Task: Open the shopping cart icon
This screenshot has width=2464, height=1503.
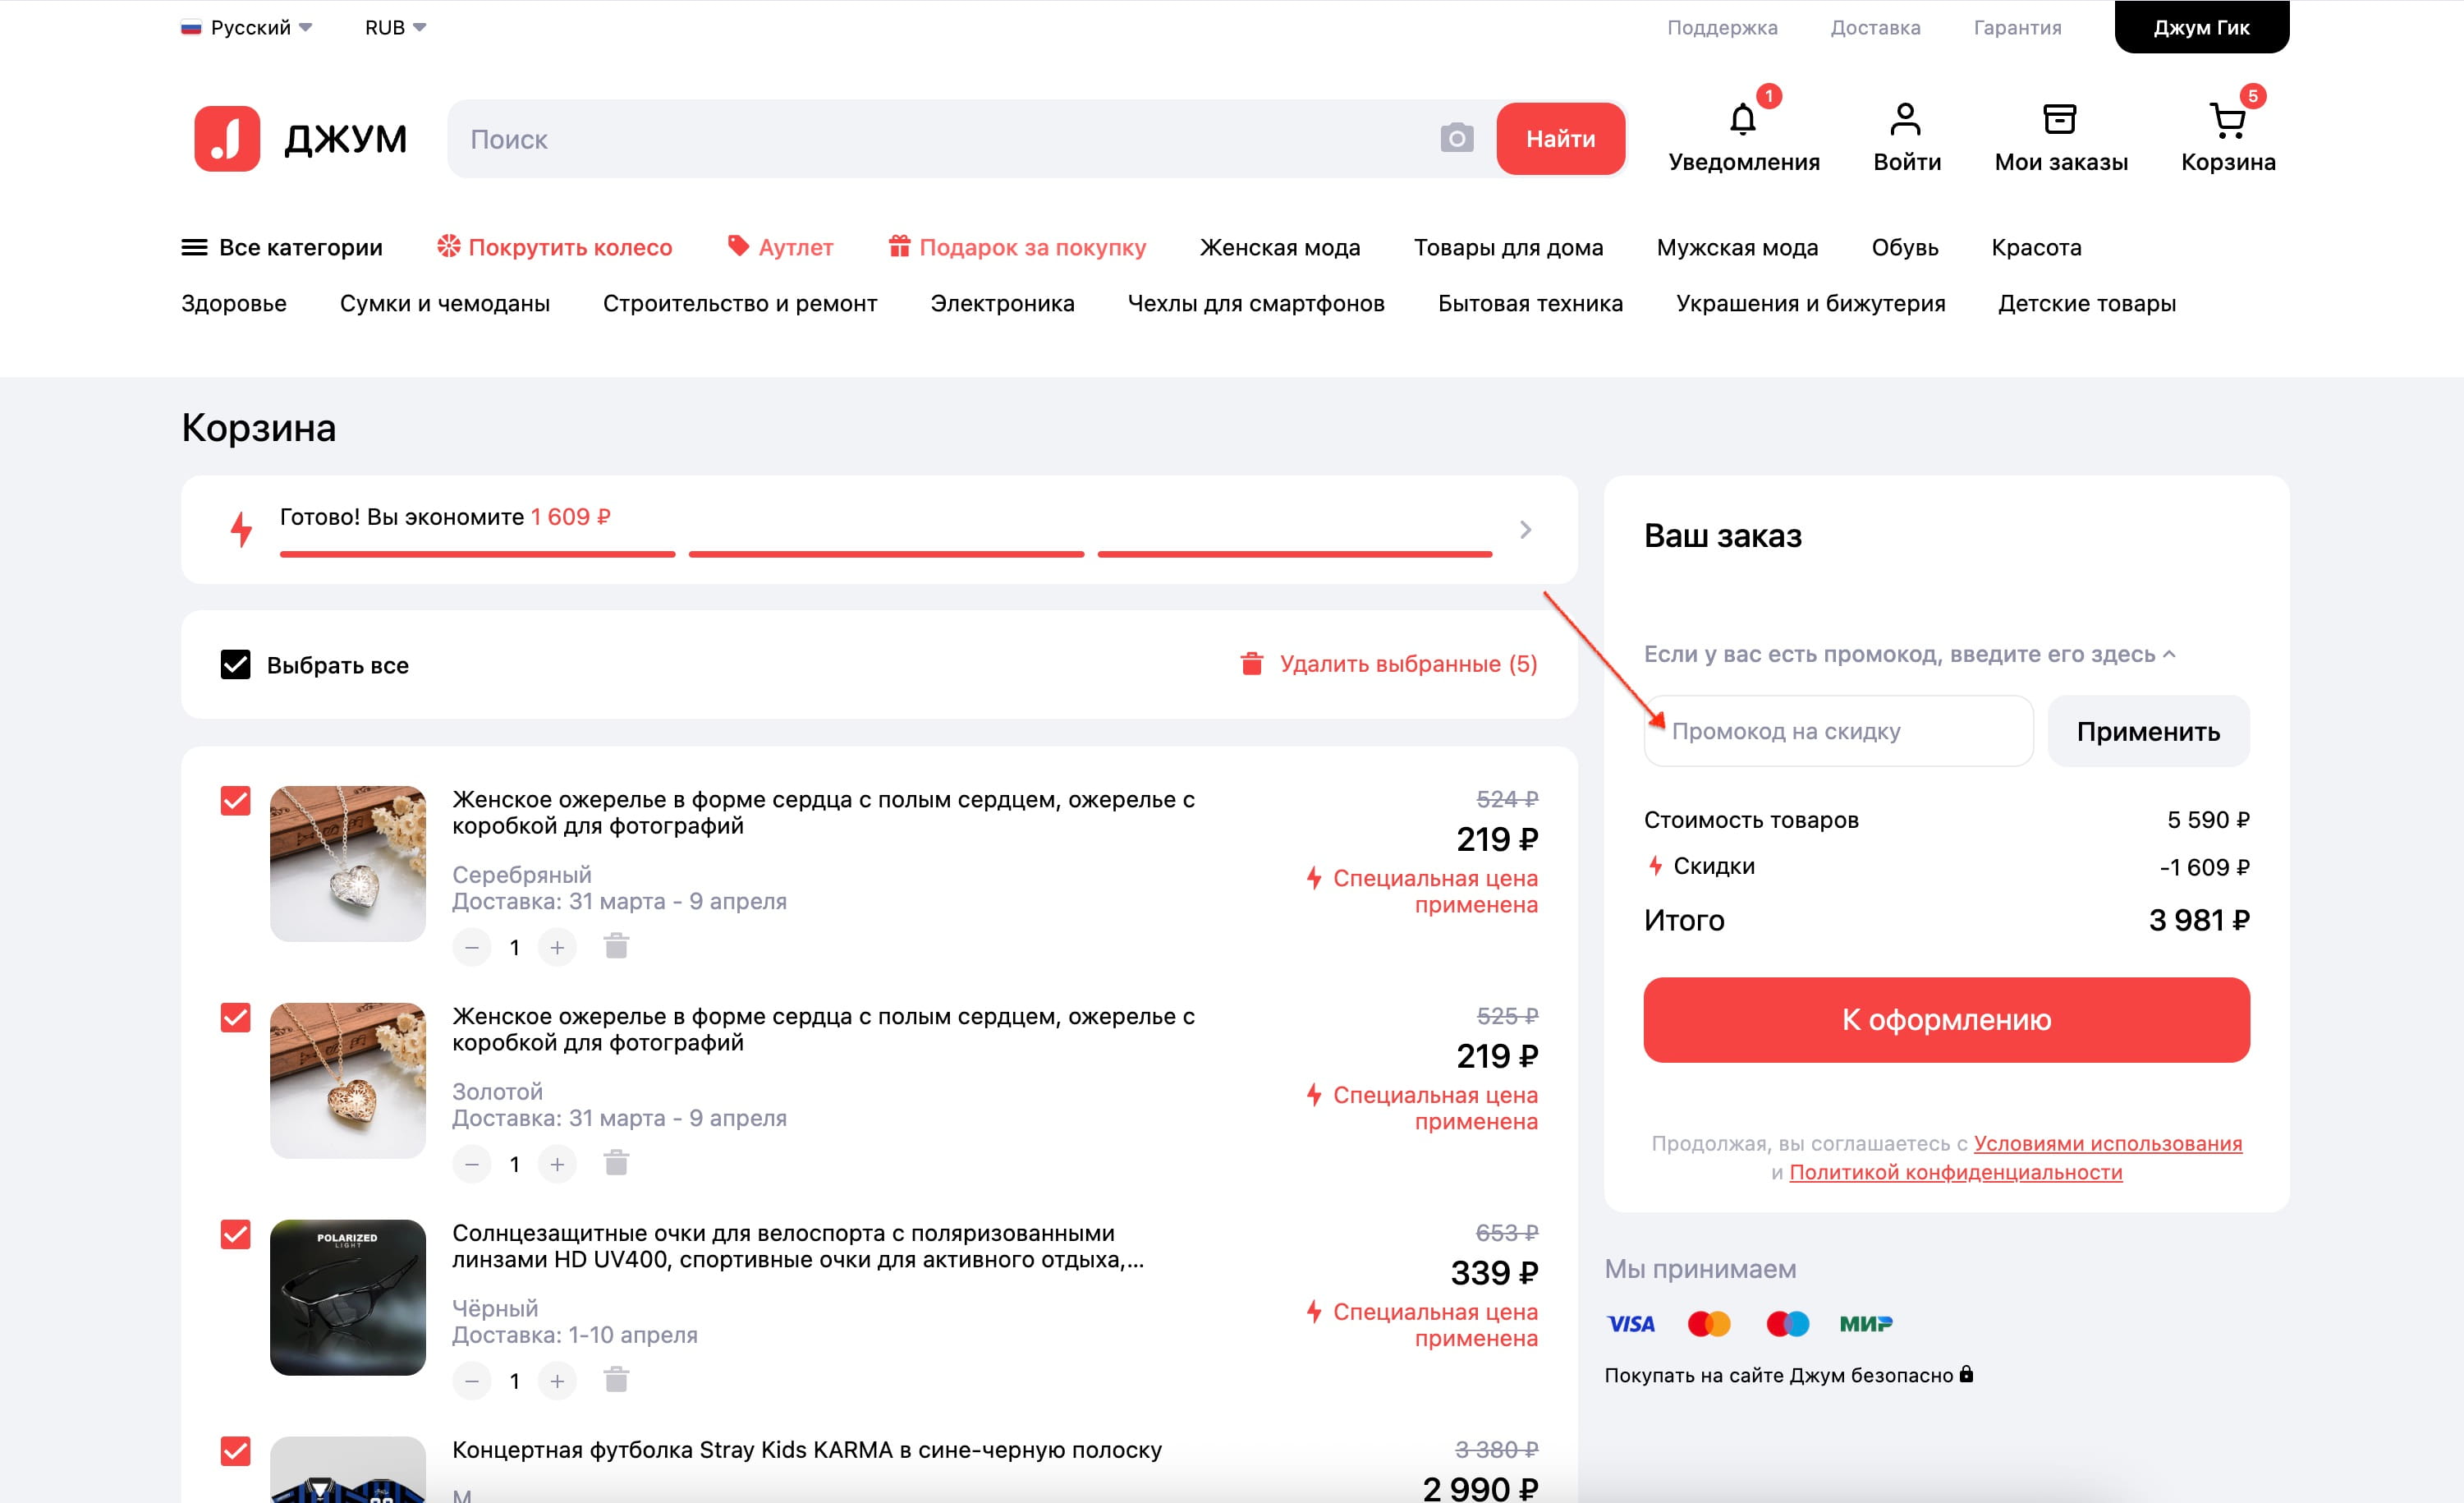Action: (2227, 120)
